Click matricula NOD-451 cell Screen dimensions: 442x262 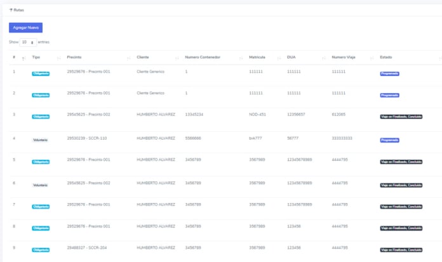258,114
